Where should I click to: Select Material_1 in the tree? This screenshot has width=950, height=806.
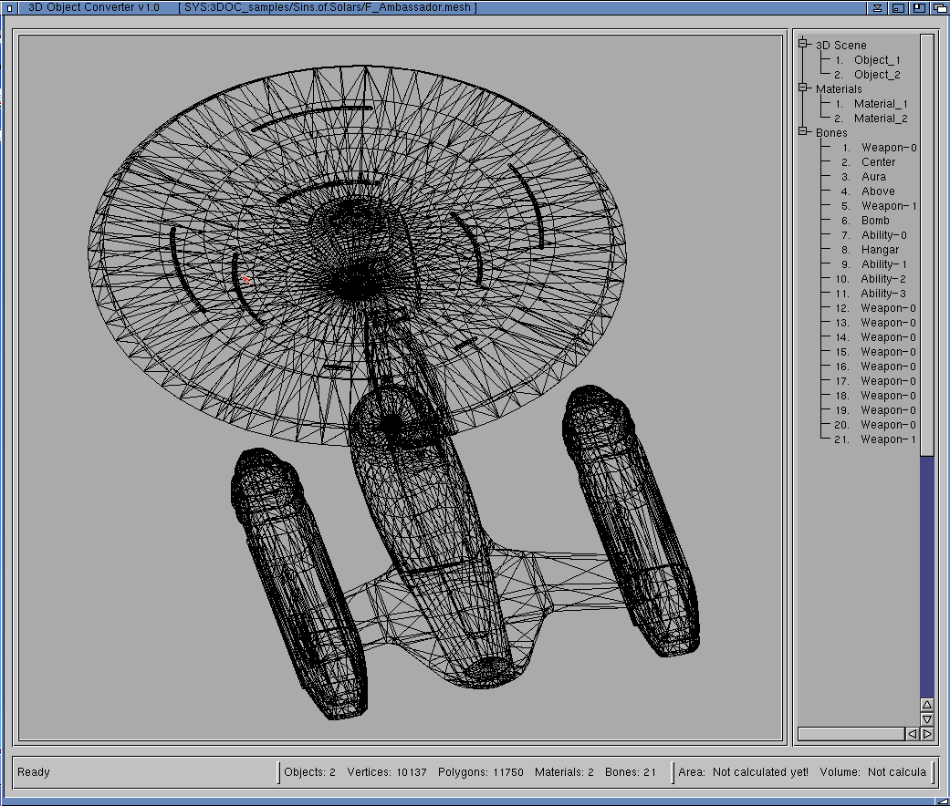[880, 104]
